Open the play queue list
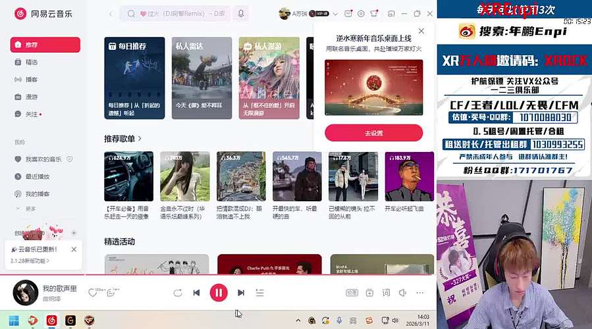592x329 pixels. tap(259, 293)
